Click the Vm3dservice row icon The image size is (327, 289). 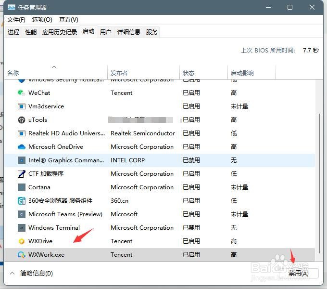click(22, 106)
